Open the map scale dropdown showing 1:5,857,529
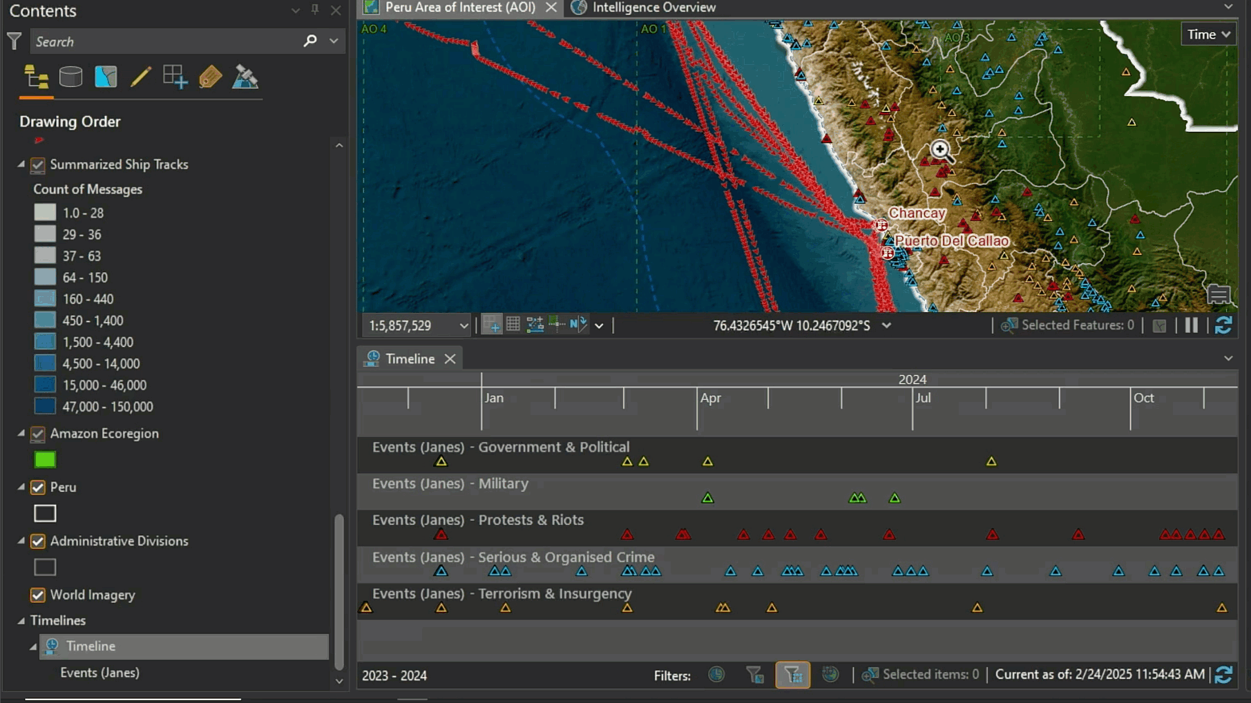Image resolution: width=1251 pixels, height=703 pixels. [x=464, y=325]
